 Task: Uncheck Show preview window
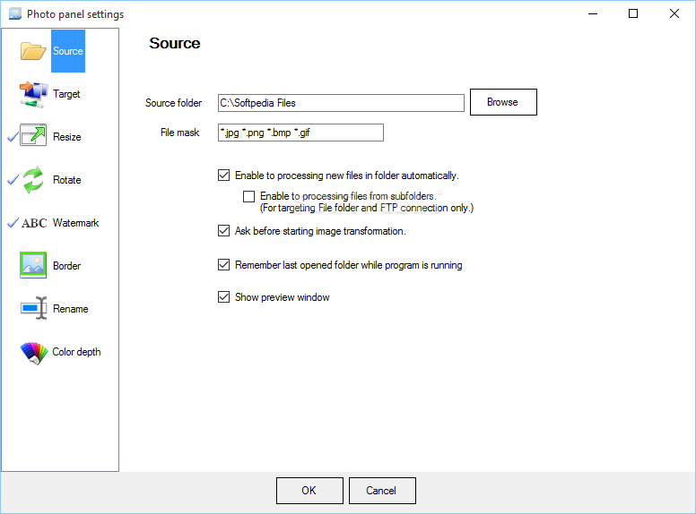(223, 297)
